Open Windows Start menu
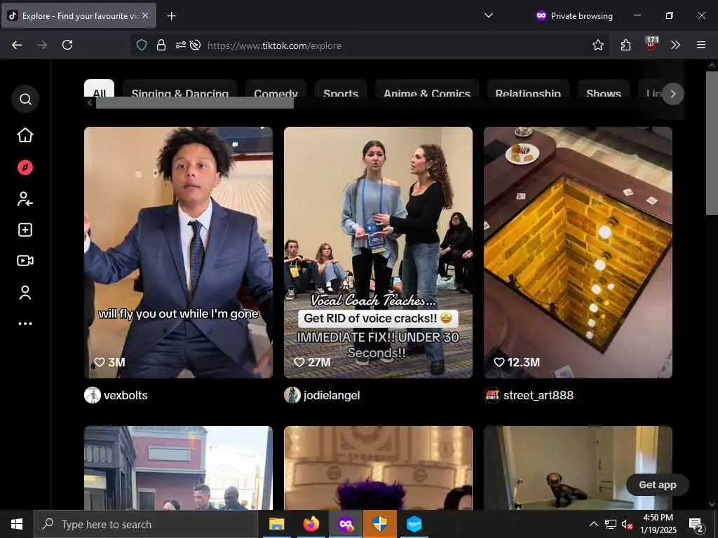Viewport: 718px width, 538px height. [x=17, y=524]
